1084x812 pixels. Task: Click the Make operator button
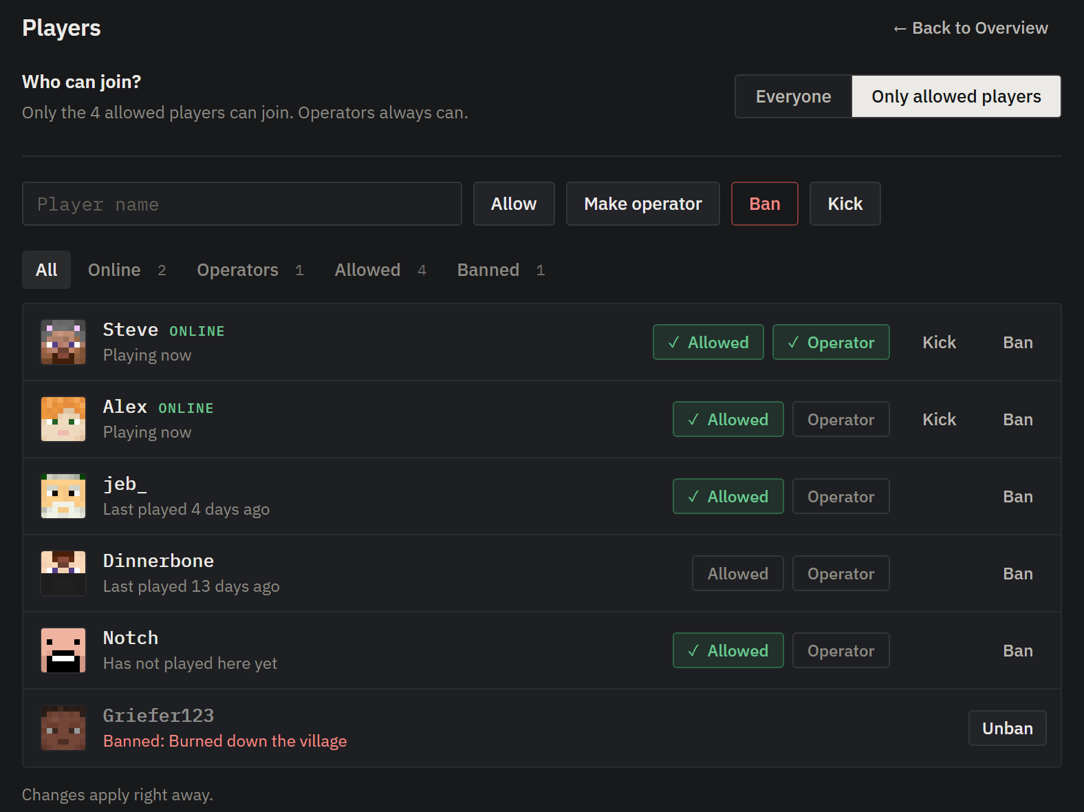pos(642,204)
